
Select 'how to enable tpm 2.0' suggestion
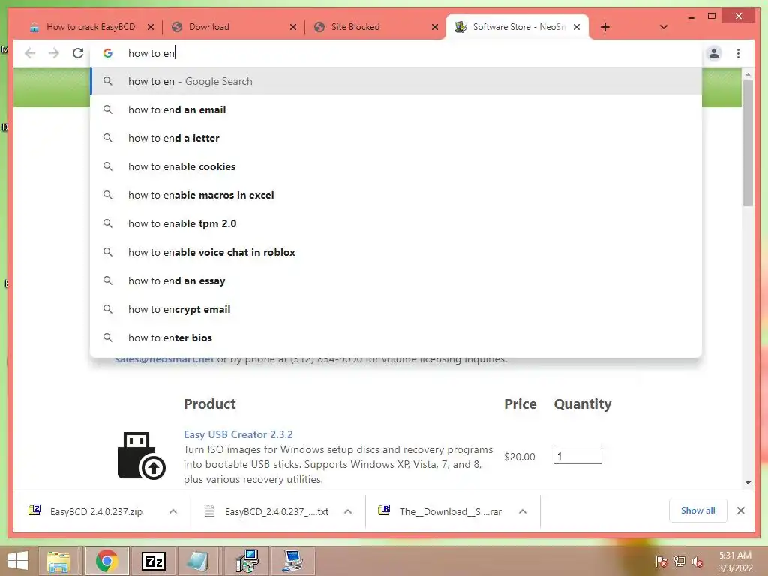(x=396, y=223)
